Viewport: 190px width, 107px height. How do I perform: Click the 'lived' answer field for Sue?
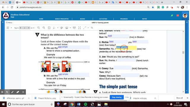(118, 36)
